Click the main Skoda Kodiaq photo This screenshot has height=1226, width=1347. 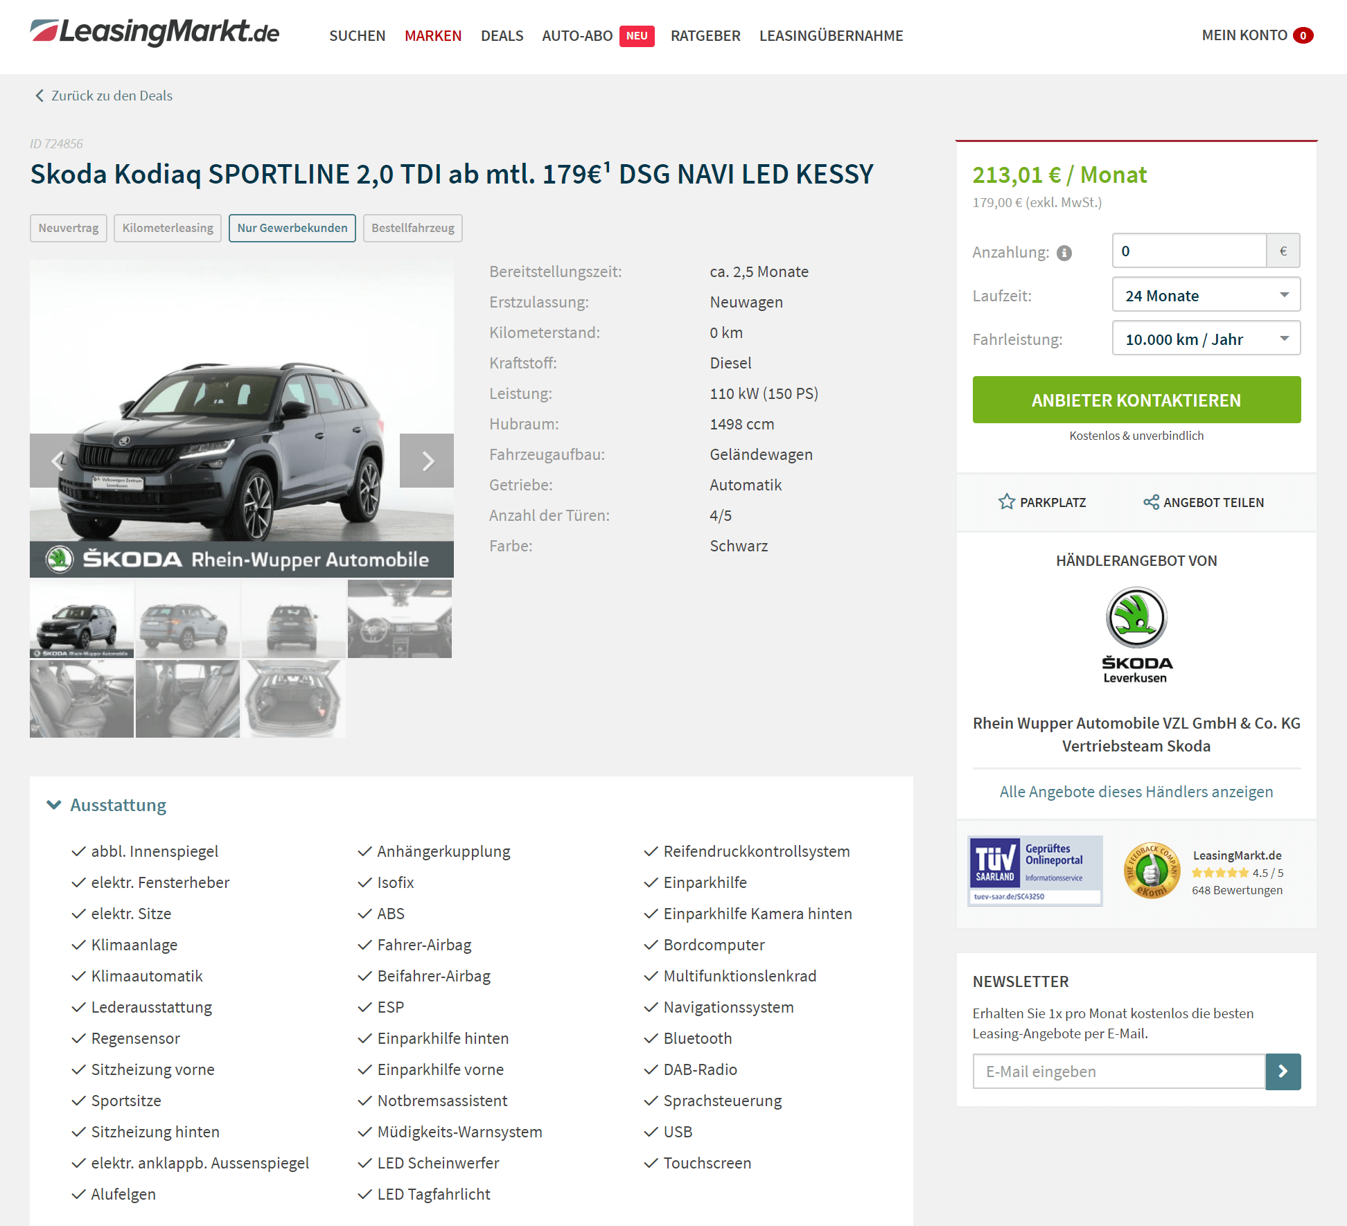pos(242,418)
